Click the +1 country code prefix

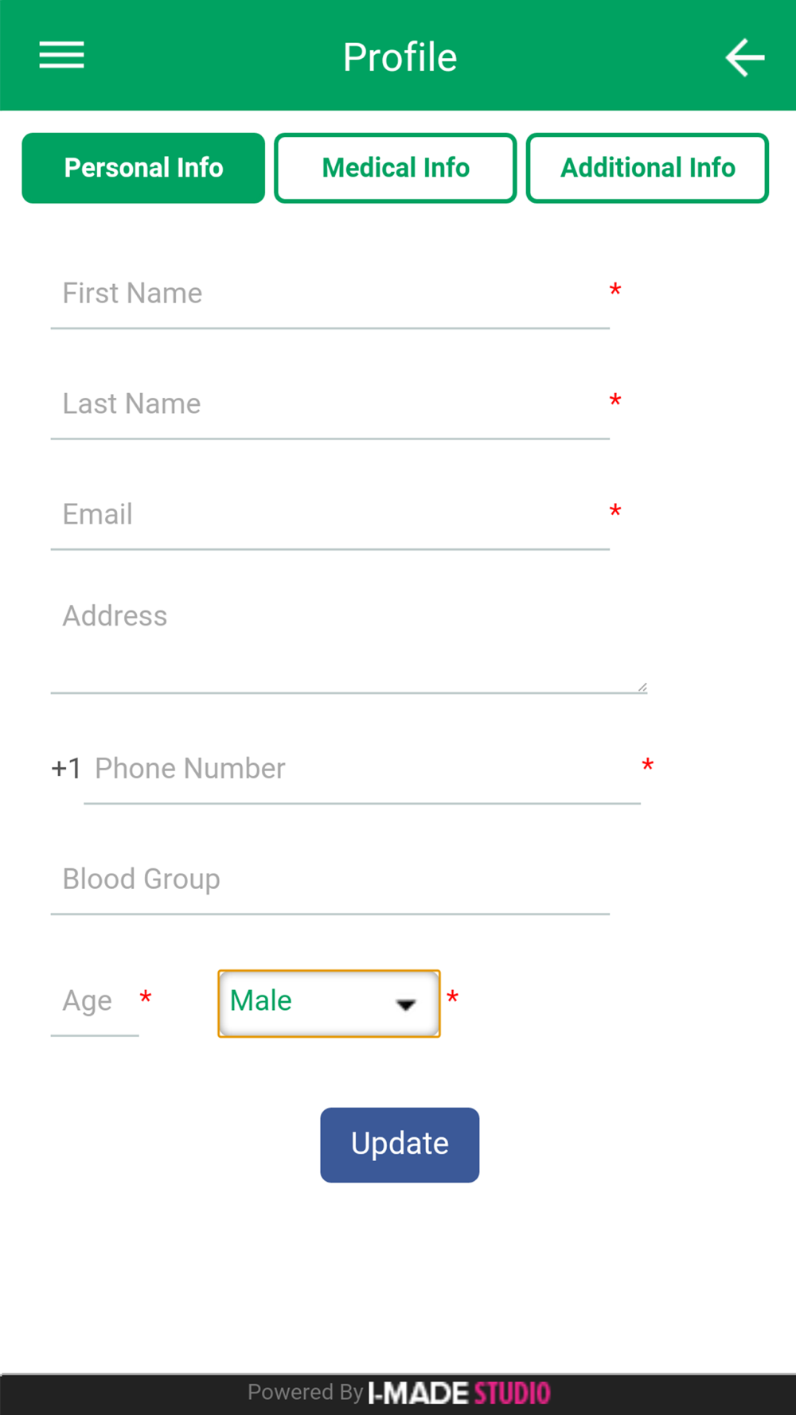[66, 769]
